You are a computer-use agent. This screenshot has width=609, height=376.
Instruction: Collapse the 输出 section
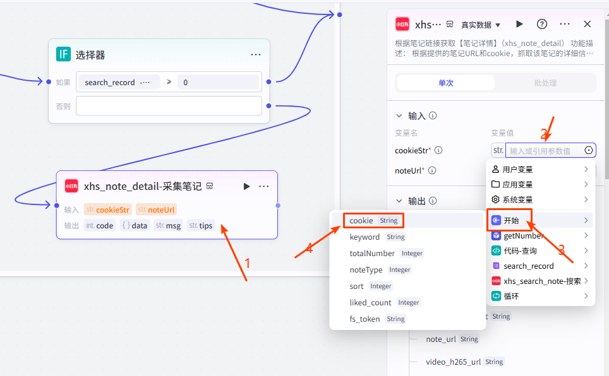coord(399,201)
